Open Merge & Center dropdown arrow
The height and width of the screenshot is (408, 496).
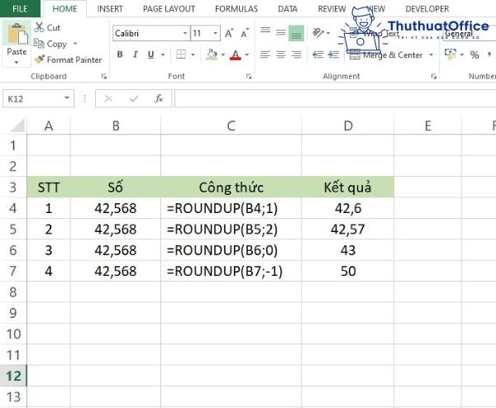click(x=432, y=55)
